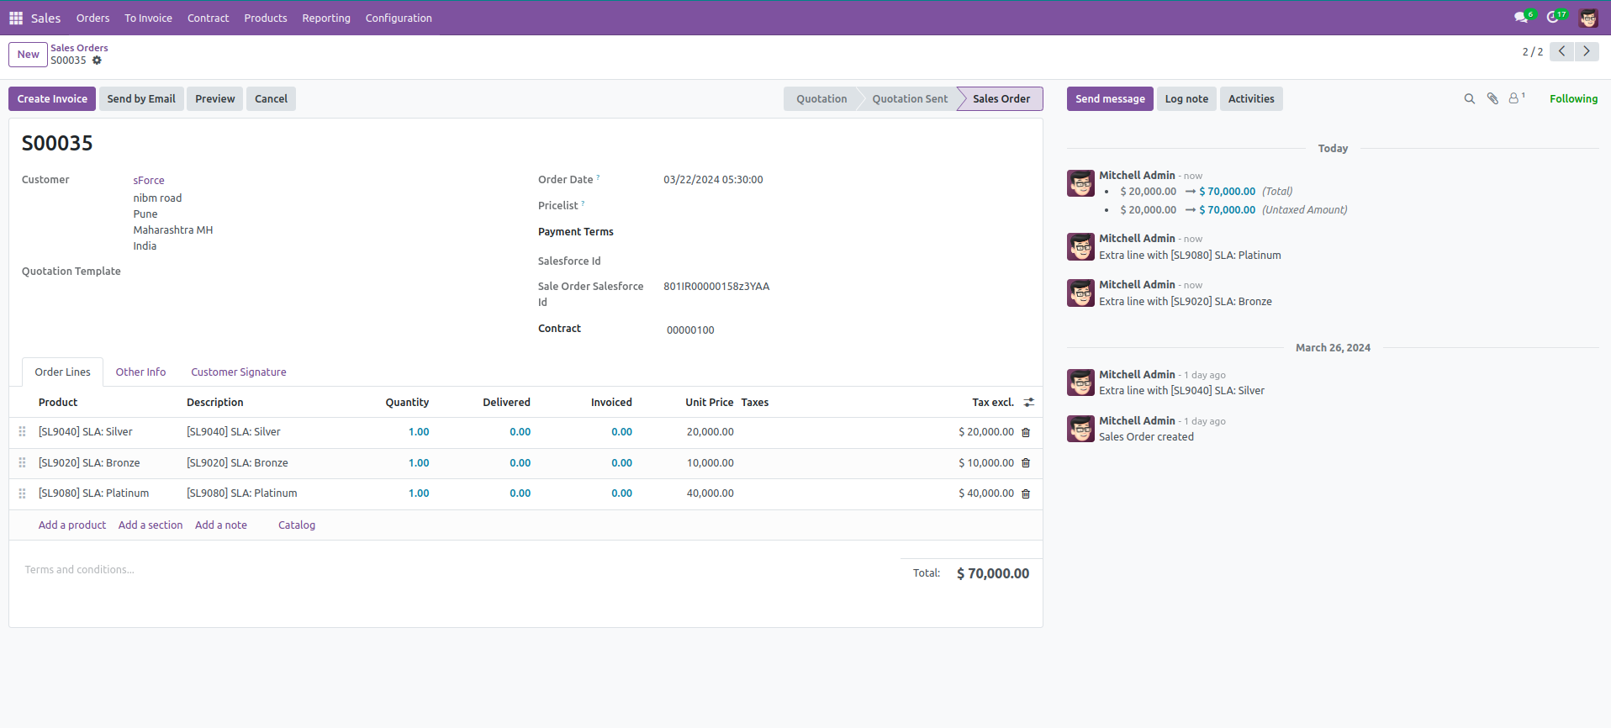This screenshot has width=1611, height=728.
Task: Click the New record button
Action: coord(28,55)
